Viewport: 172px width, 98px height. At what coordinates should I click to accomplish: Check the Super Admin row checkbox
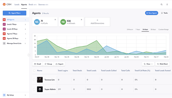[34, 89]
